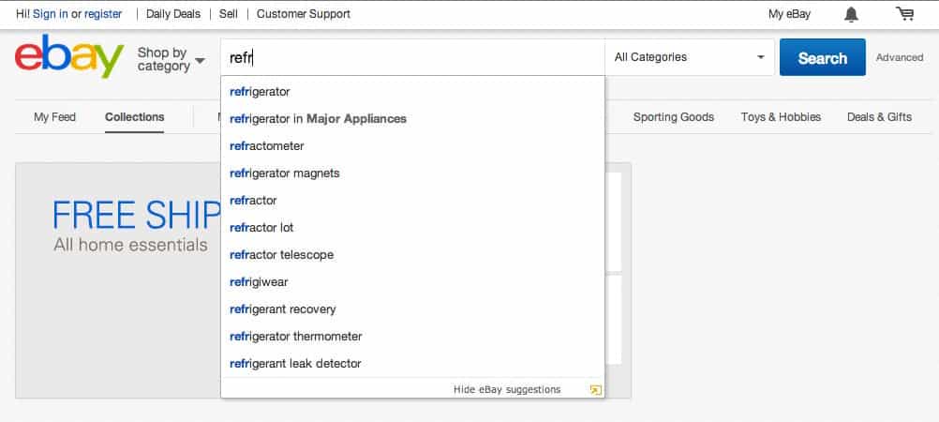Select the refrigerant leak detector suggestion
This screenshot has height=422, width=939.
[412, 363]
